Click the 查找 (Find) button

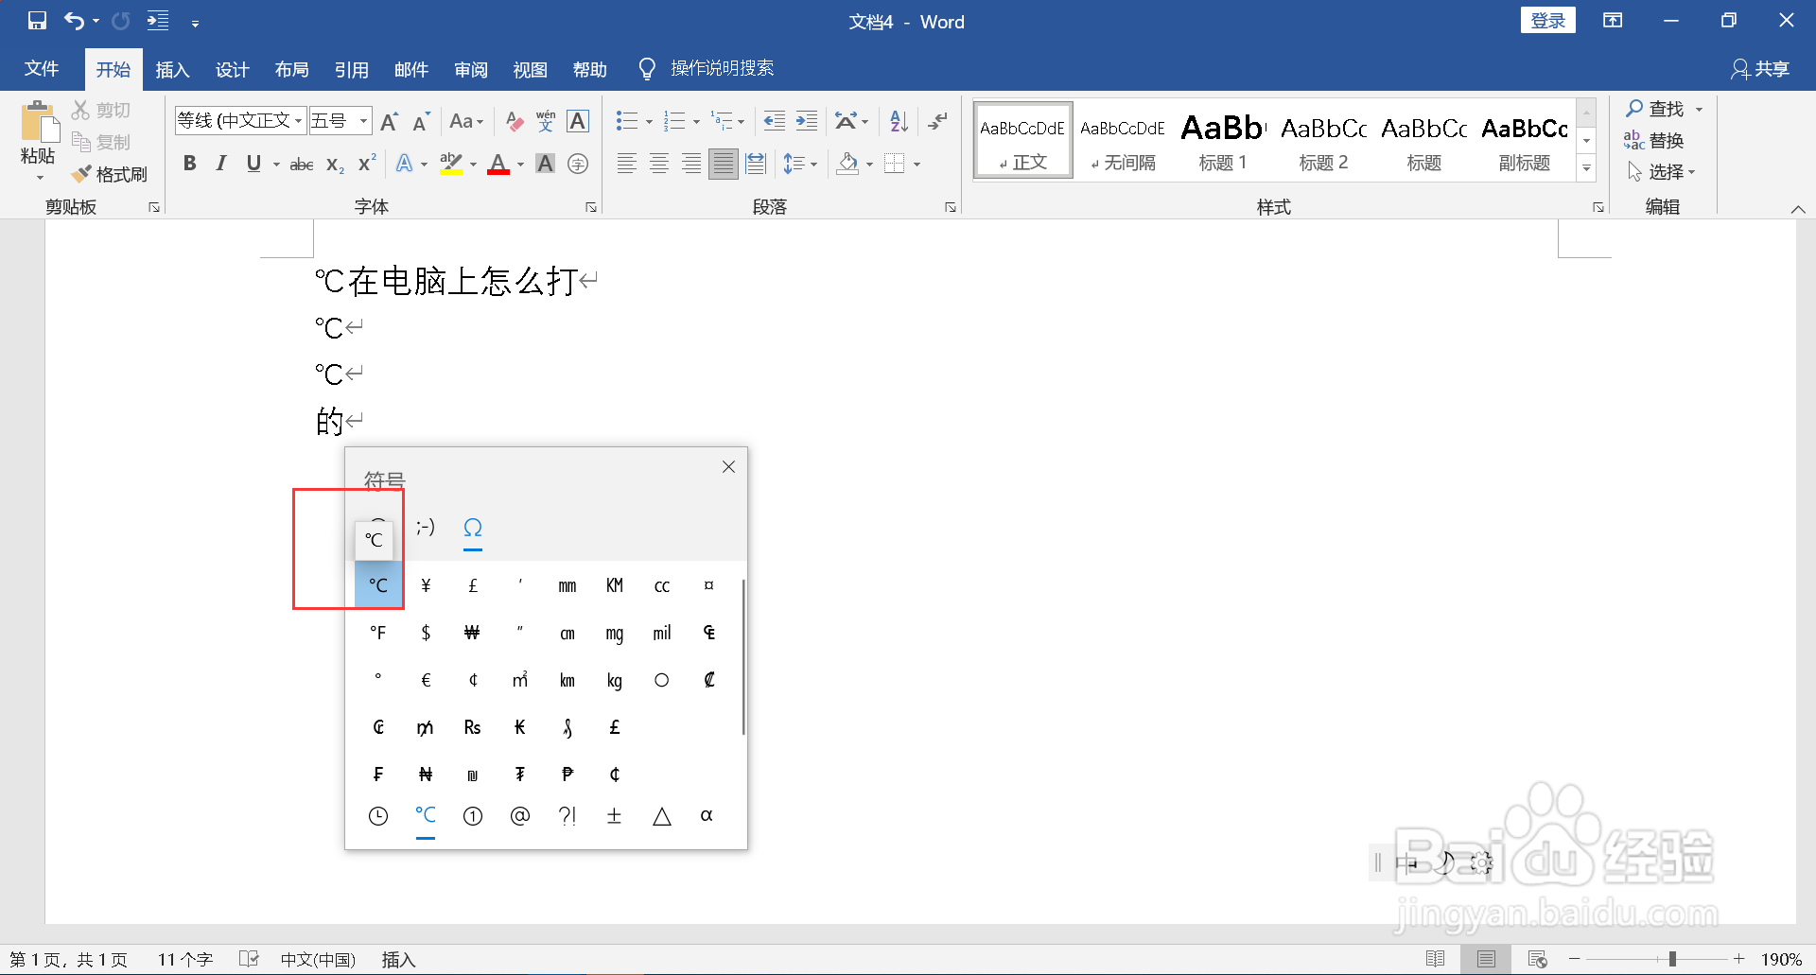1656,109
